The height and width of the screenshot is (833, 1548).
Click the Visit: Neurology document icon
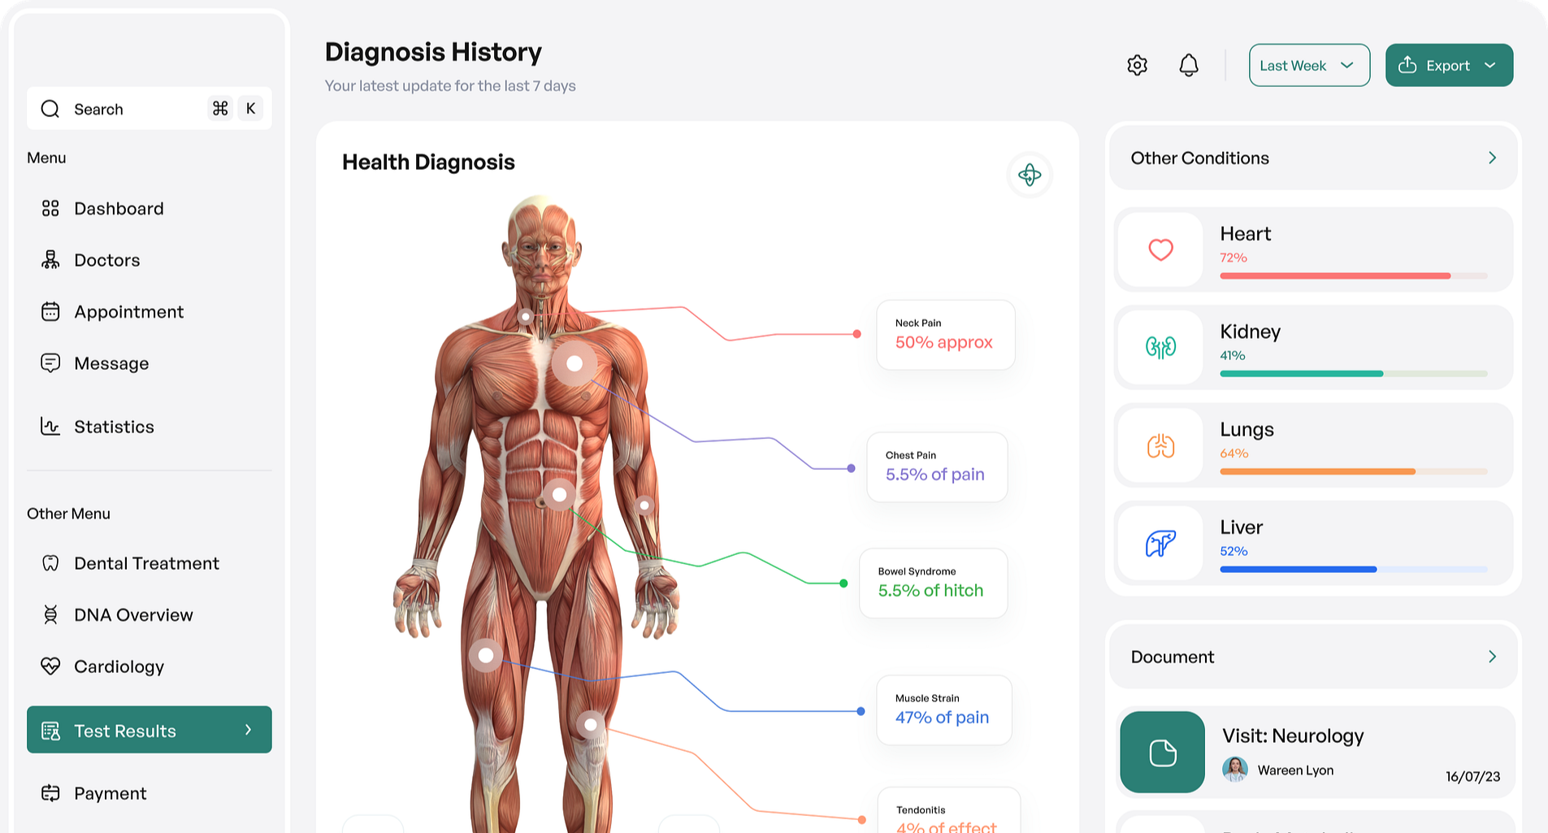1162,752
